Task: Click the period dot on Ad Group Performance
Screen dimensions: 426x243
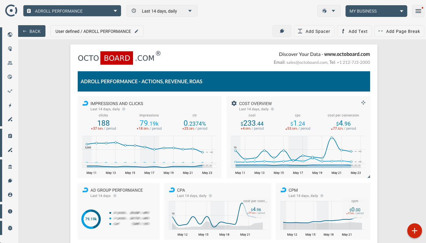Action: (115, 196)
